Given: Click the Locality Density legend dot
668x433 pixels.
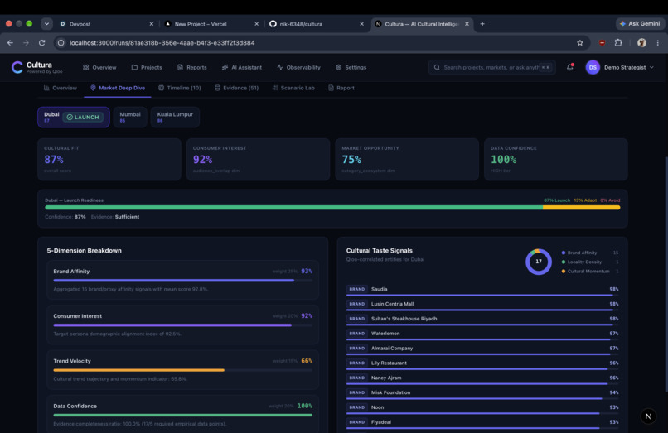Looking at the screenshot, I should coord(564,262).
